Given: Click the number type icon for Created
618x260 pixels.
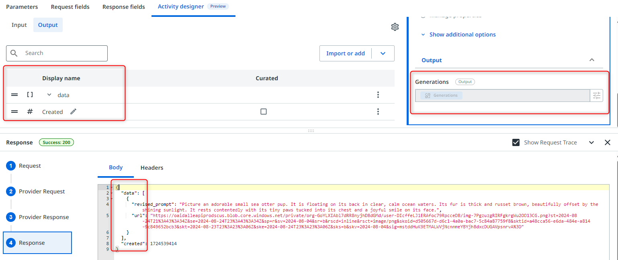Looking at the screenshot, I should click(30, 112).
